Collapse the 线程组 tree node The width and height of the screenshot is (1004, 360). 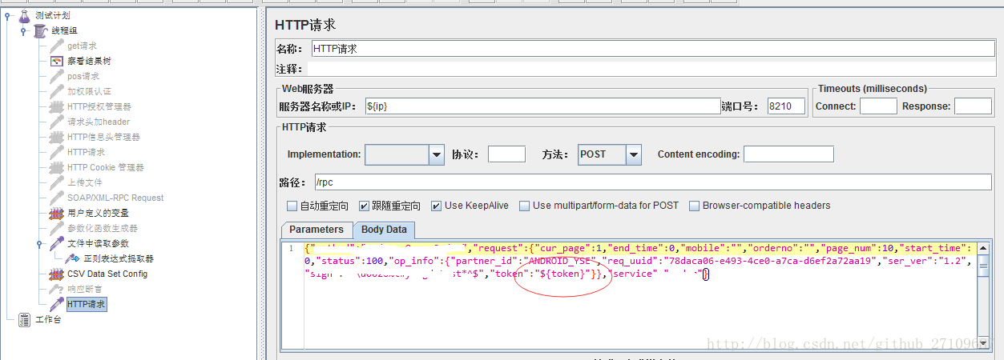point(24,30)
